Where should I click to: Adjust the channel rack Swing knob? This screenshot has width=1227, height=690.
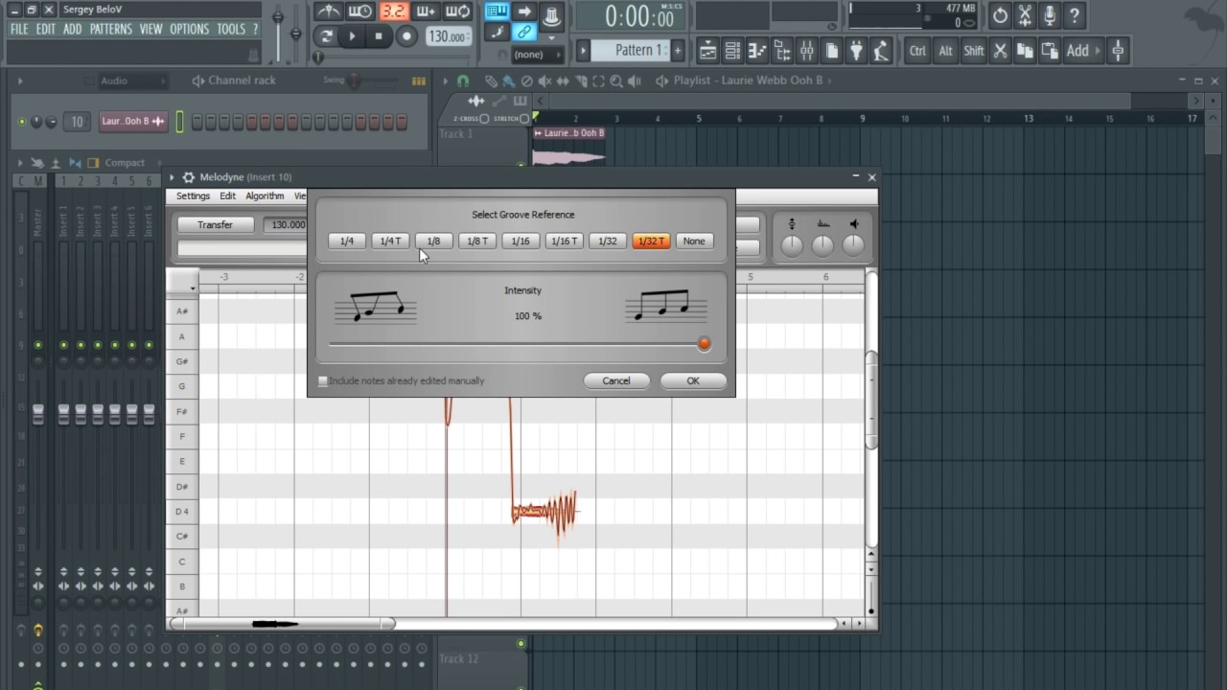click(x=356, y=80)
